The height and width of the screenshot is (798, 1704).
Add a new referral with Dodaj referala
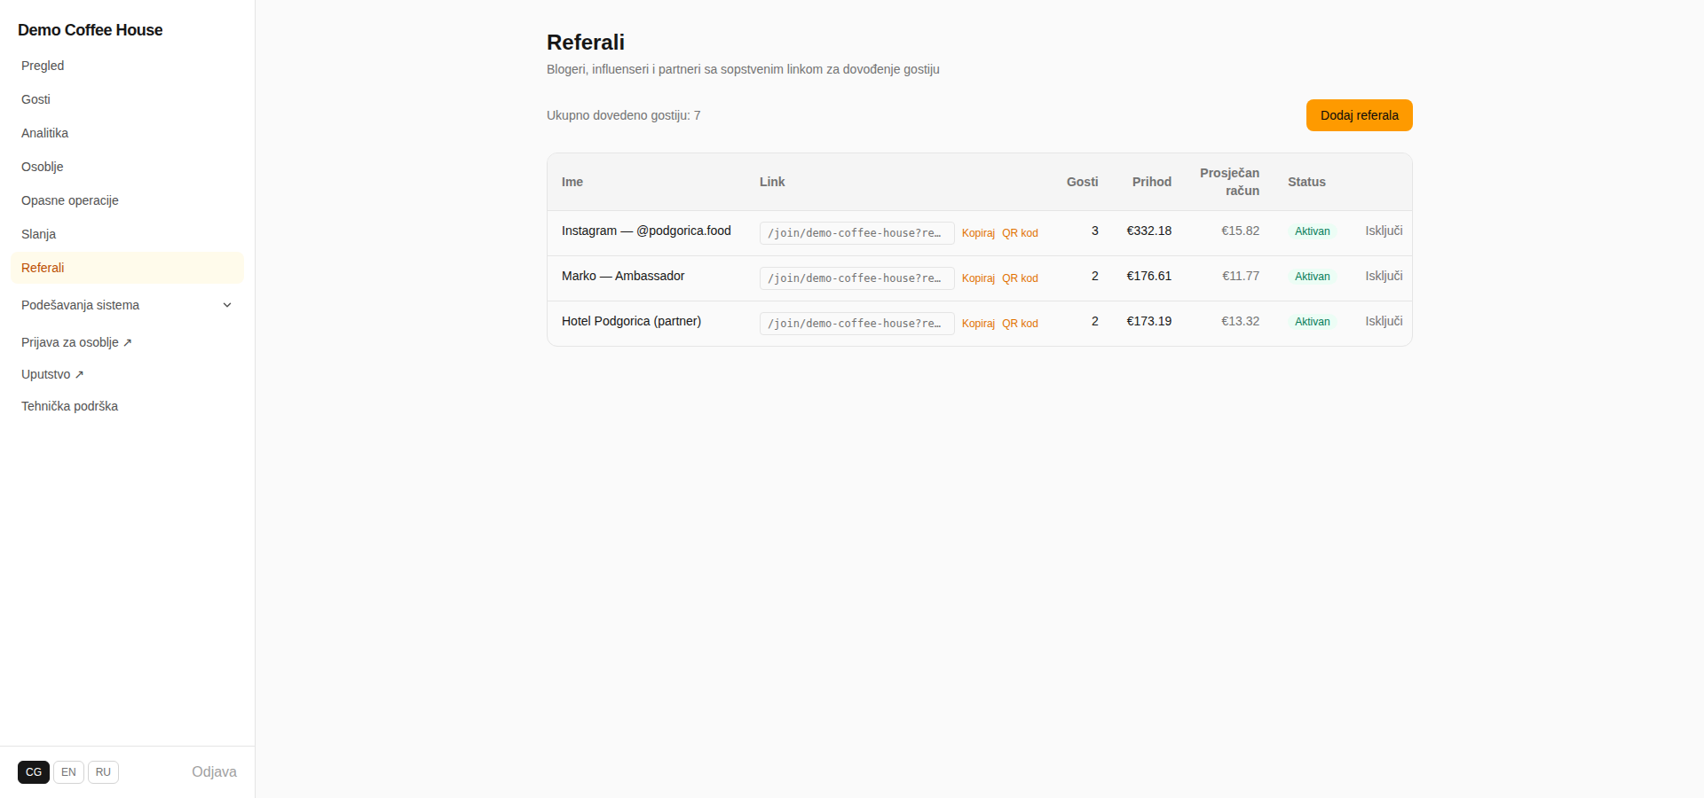1359,115
